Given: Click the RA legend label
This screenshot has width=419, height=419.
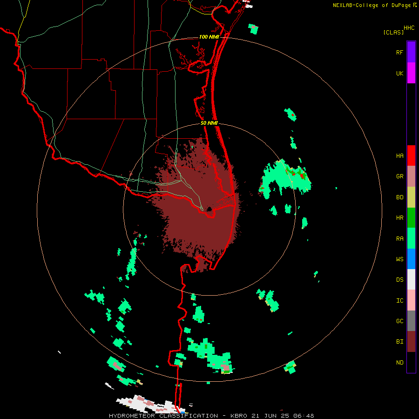Looking at the screenshot, I should 399,239.
